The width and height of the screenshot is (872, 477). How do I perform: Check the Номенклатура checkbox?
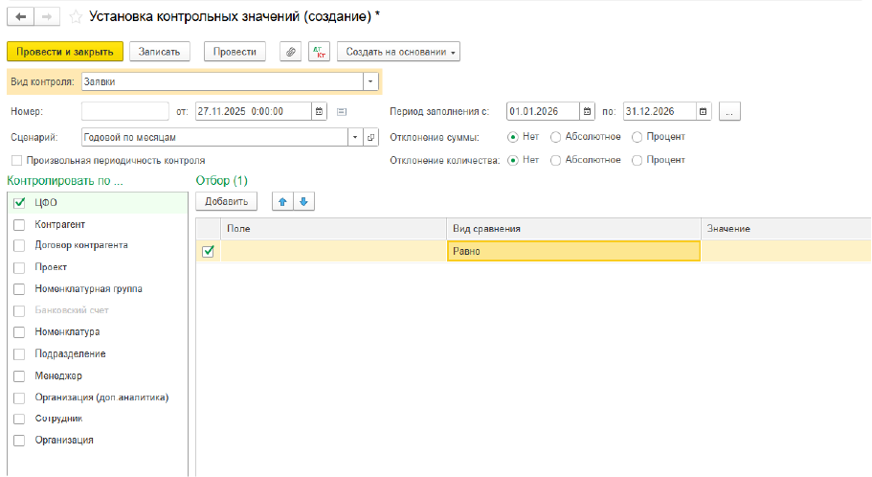pos(19,332)
